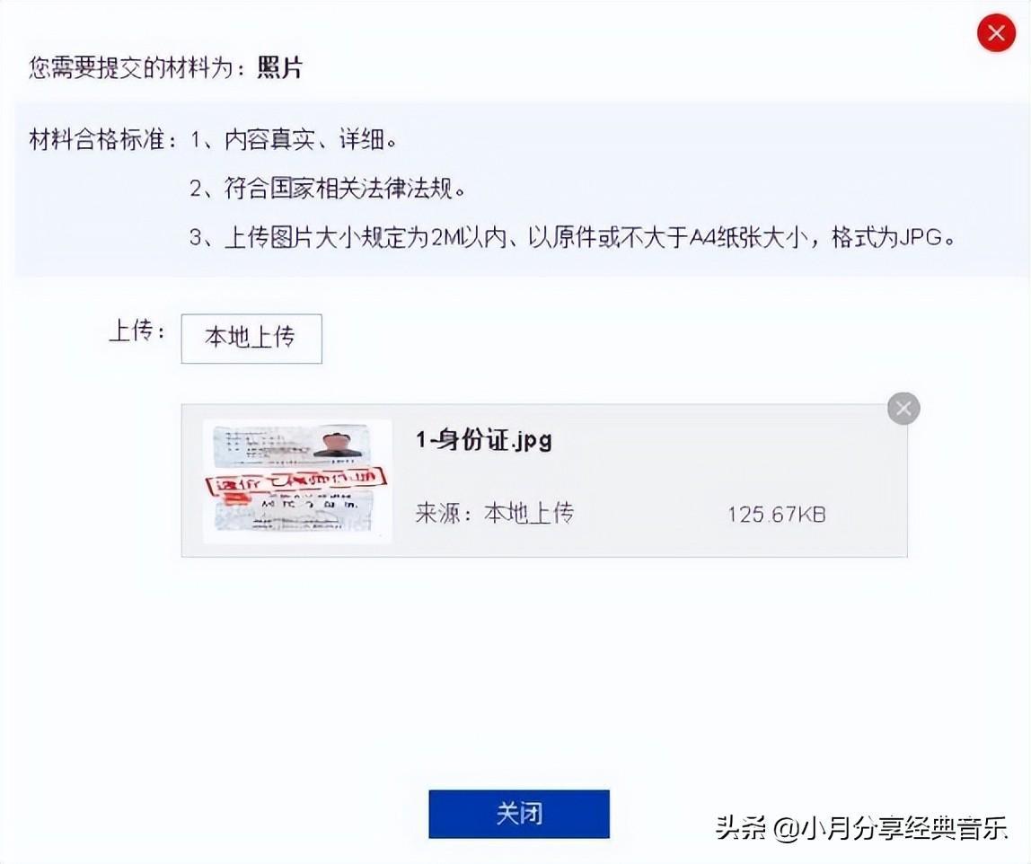Click the 头条 watermark logo text
1031x864 pixels.
(741, 827)
